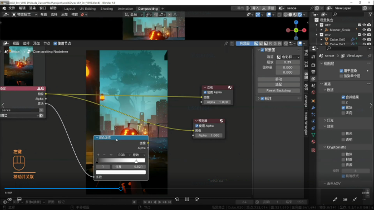This screenshot has height=210, width=374.
Task: Select solid viewport shading
Action: (x=291, y=15)
